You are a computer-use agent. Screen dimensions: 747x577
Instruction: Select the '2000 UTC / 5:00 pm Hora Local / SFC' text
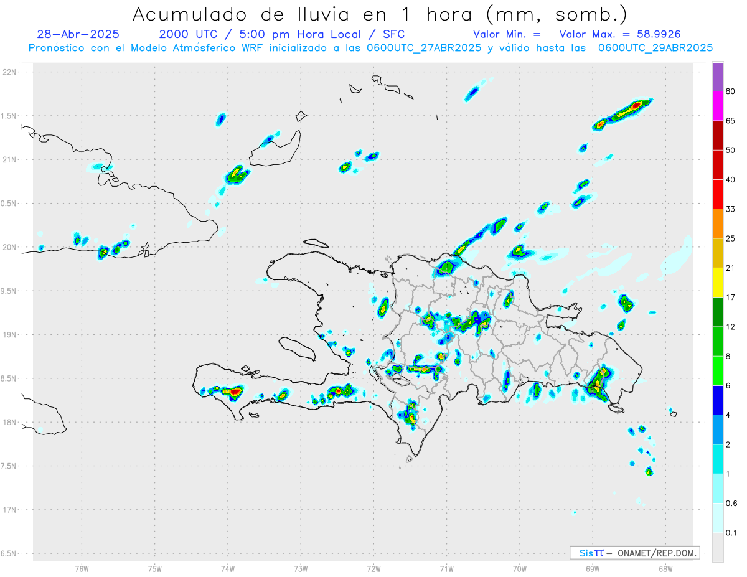282,34
